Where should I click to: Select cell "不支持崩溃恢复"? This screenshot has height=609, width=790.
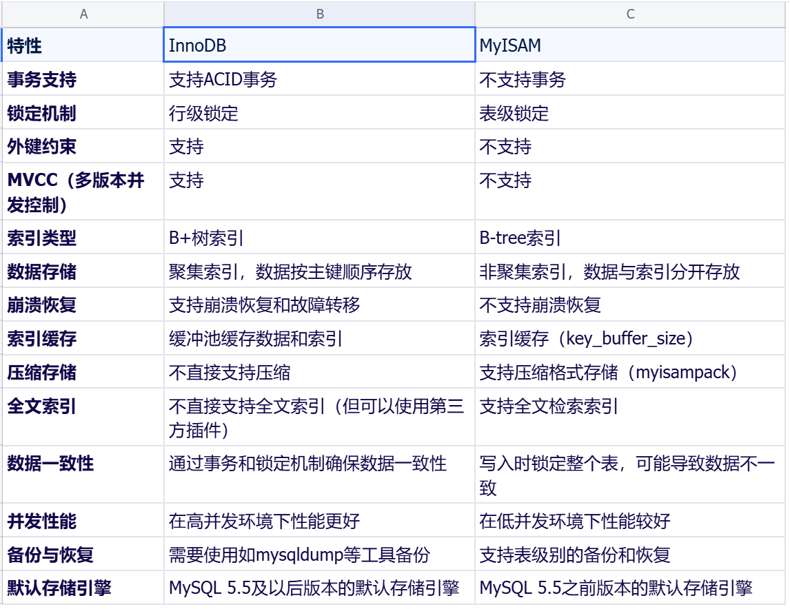point(630,304)
